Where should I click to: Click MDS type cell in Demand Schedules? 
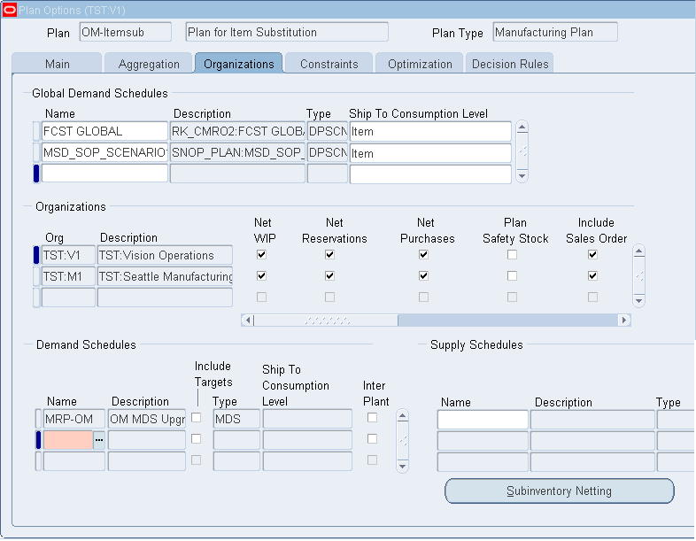pos(236,419)
